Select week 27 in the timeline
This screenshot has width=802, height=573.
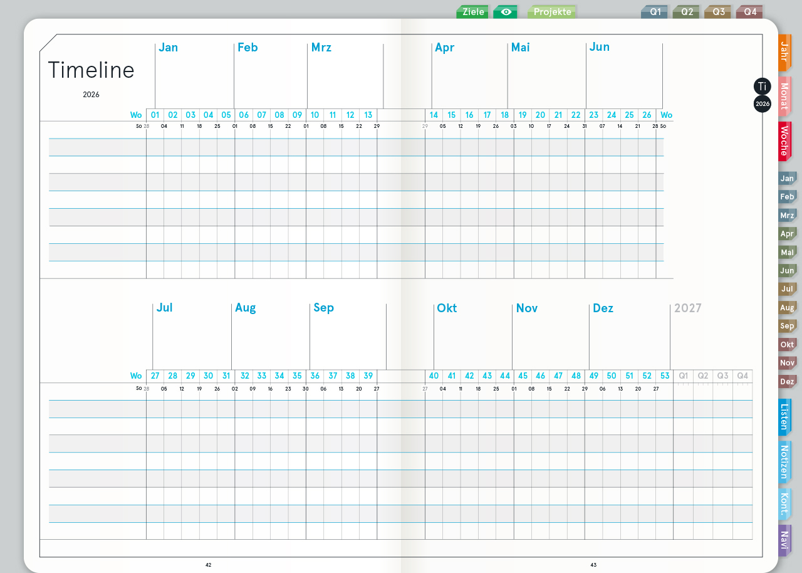155,376
